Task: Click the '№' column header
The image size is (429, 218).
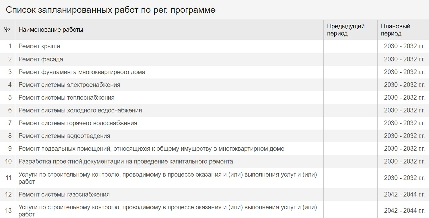Action: pyautogui.click(x=7, y=30)
